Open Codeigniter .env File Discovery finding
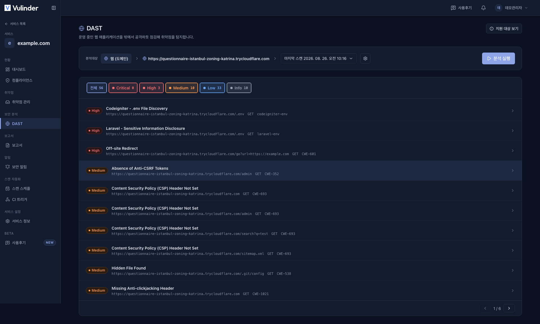The image size is (540, 324). point(300,111)
